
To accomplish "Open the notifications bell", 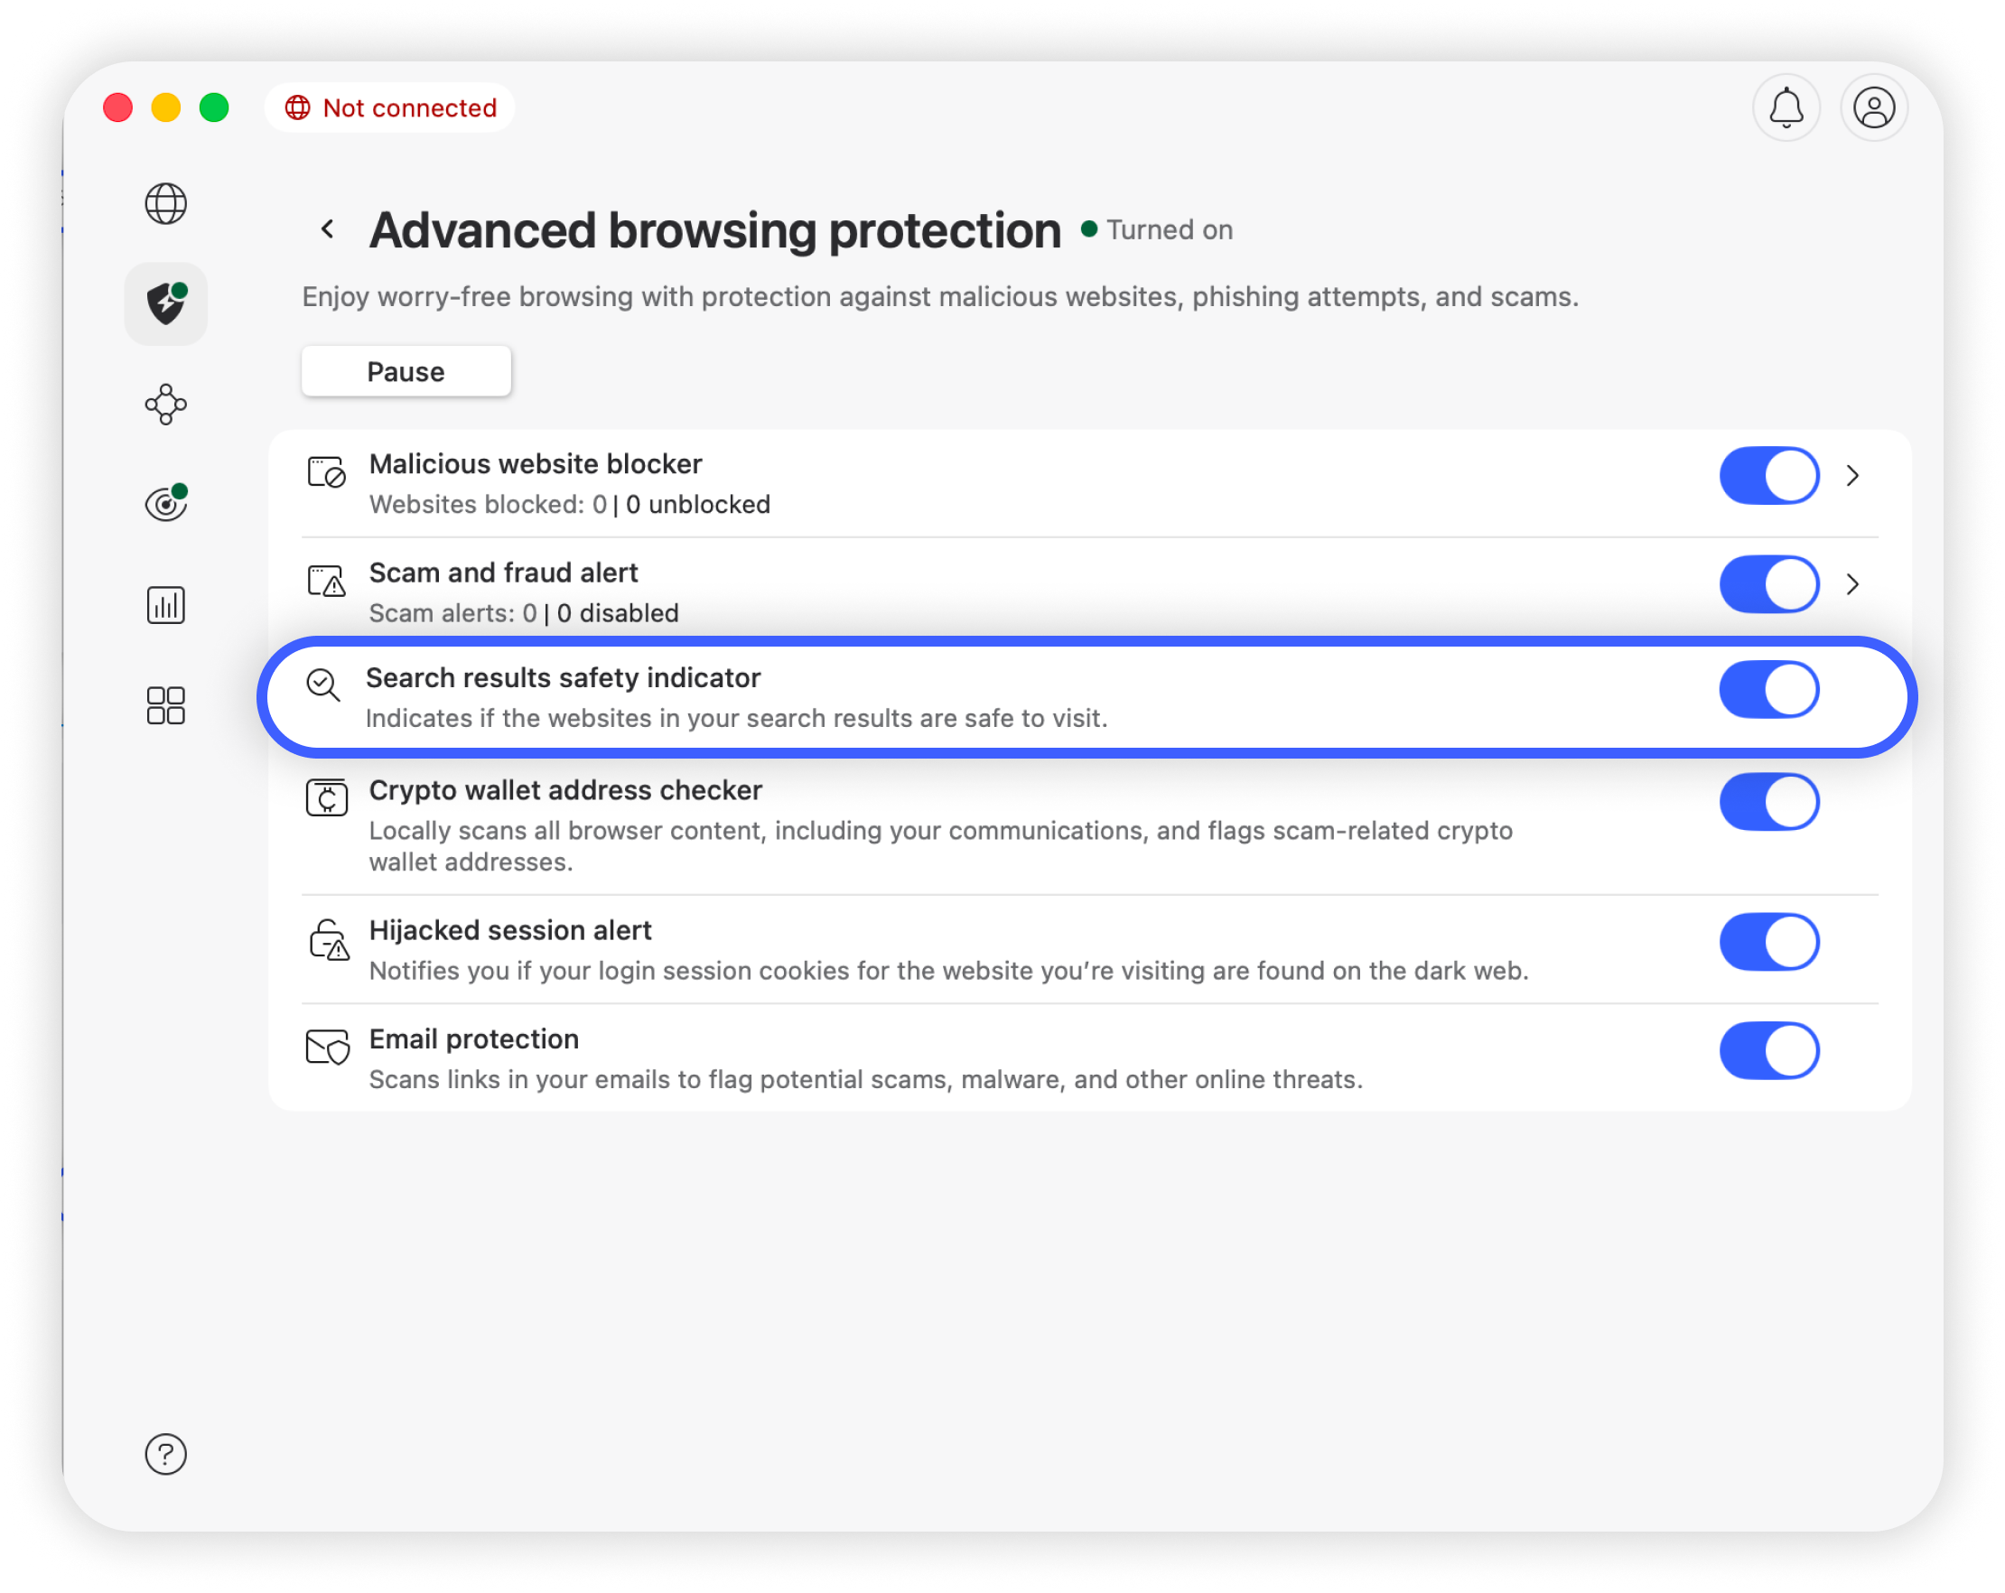I will (x=1786, y=107).
